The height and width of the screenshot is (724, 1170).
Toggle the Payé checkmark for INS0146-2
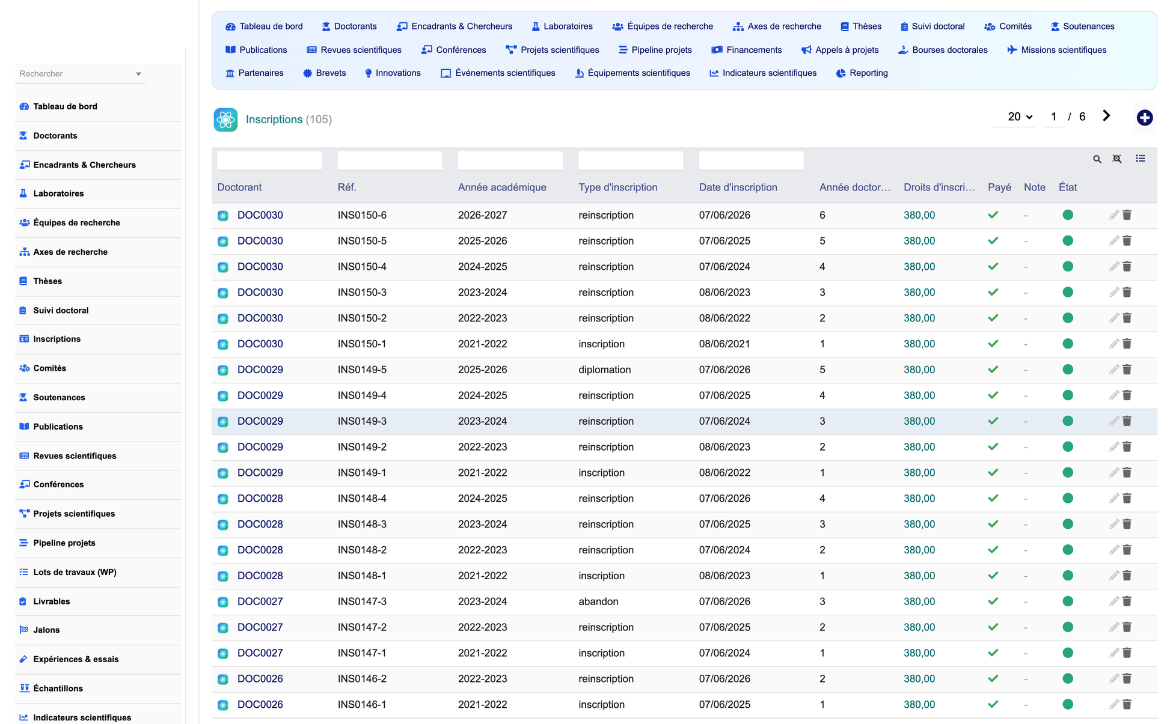[993, 679]
